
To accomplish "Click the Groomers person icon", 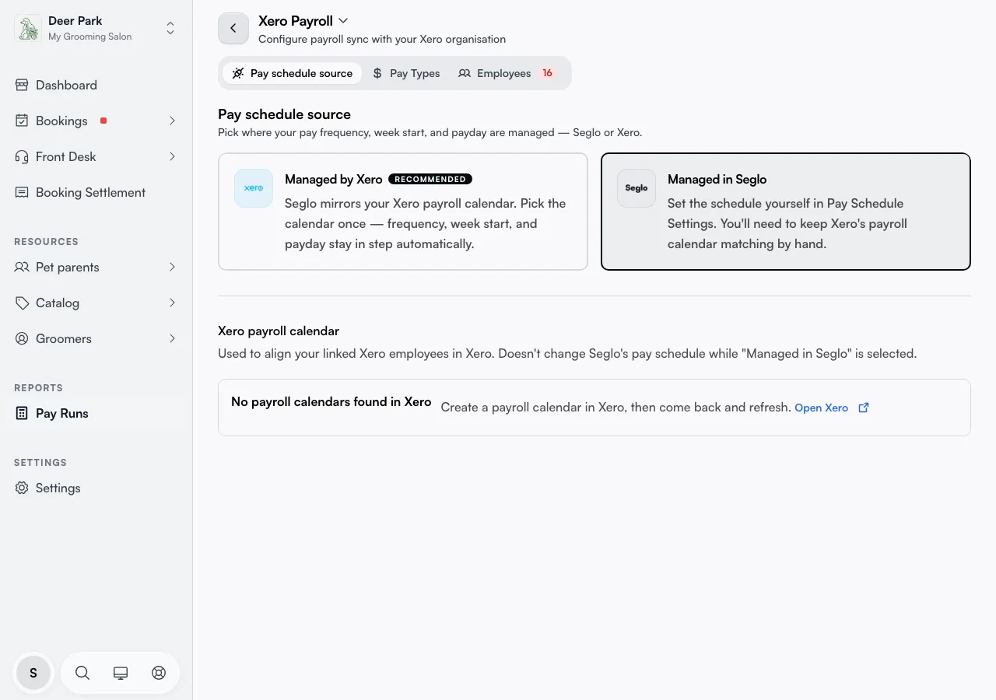I will click(22, 338).
